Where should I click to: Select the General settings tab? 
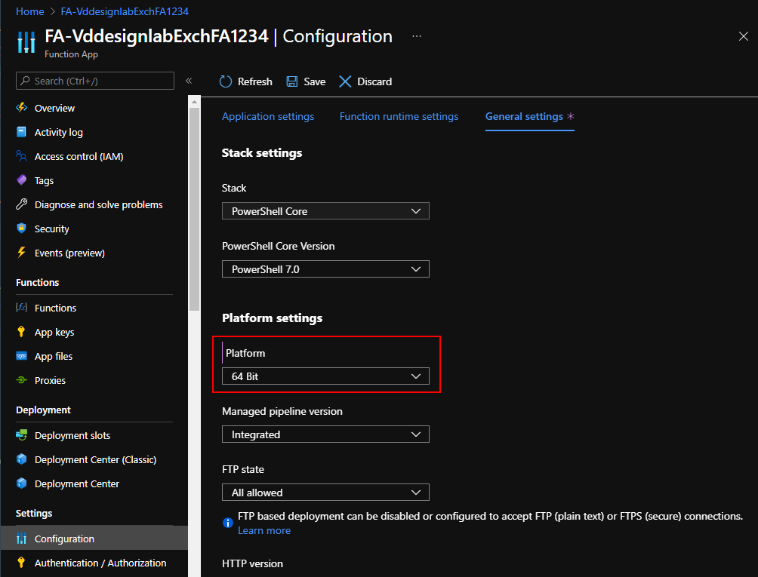pyautogui.click(x=529, y=116)
